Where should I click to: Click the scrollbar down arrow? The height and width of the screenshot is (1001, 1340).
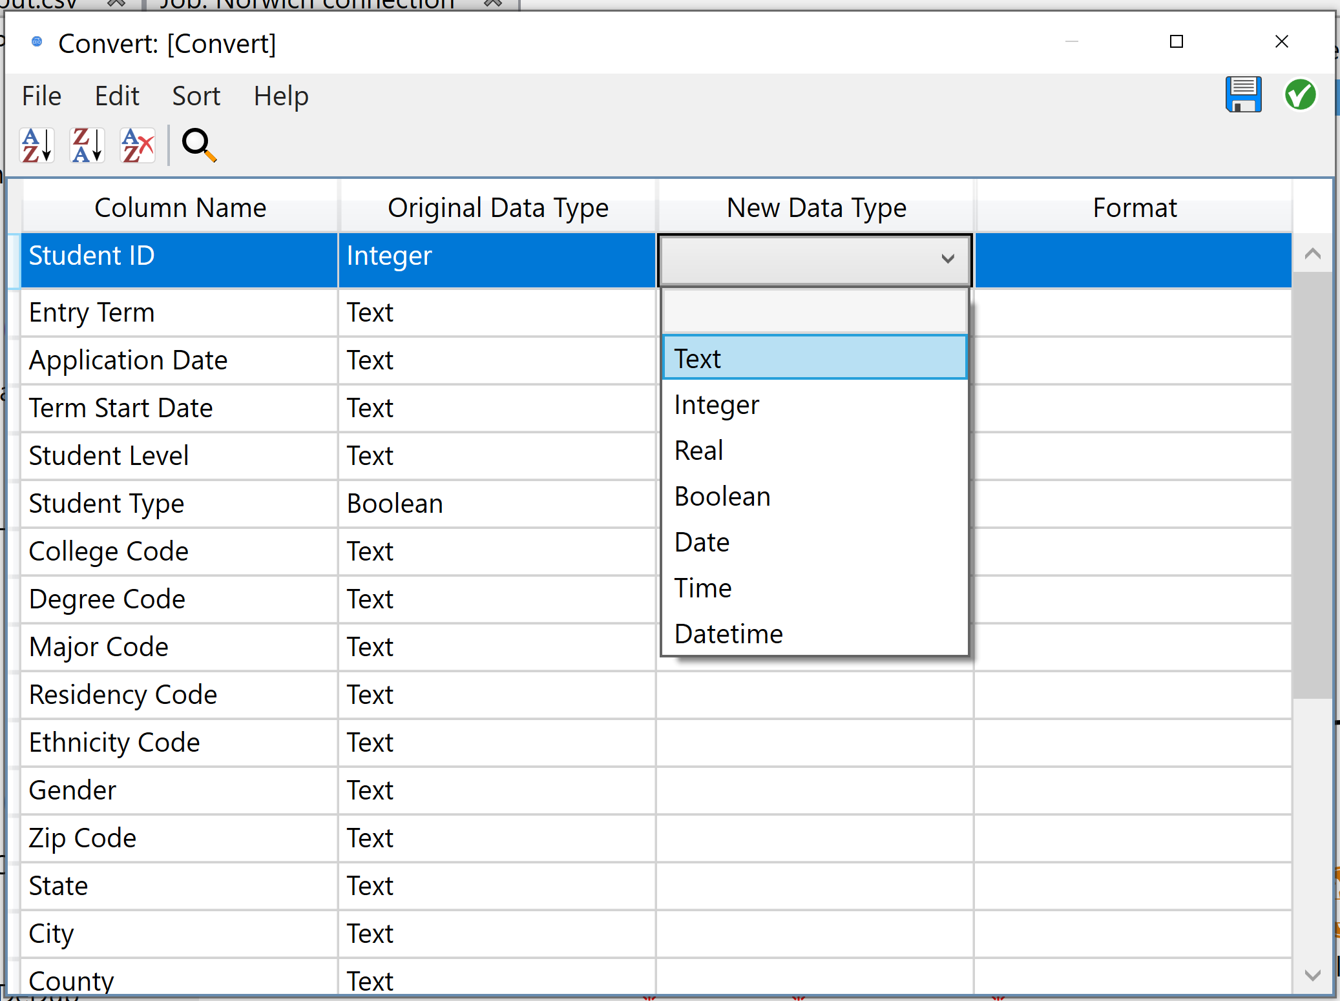point(1312,975)
